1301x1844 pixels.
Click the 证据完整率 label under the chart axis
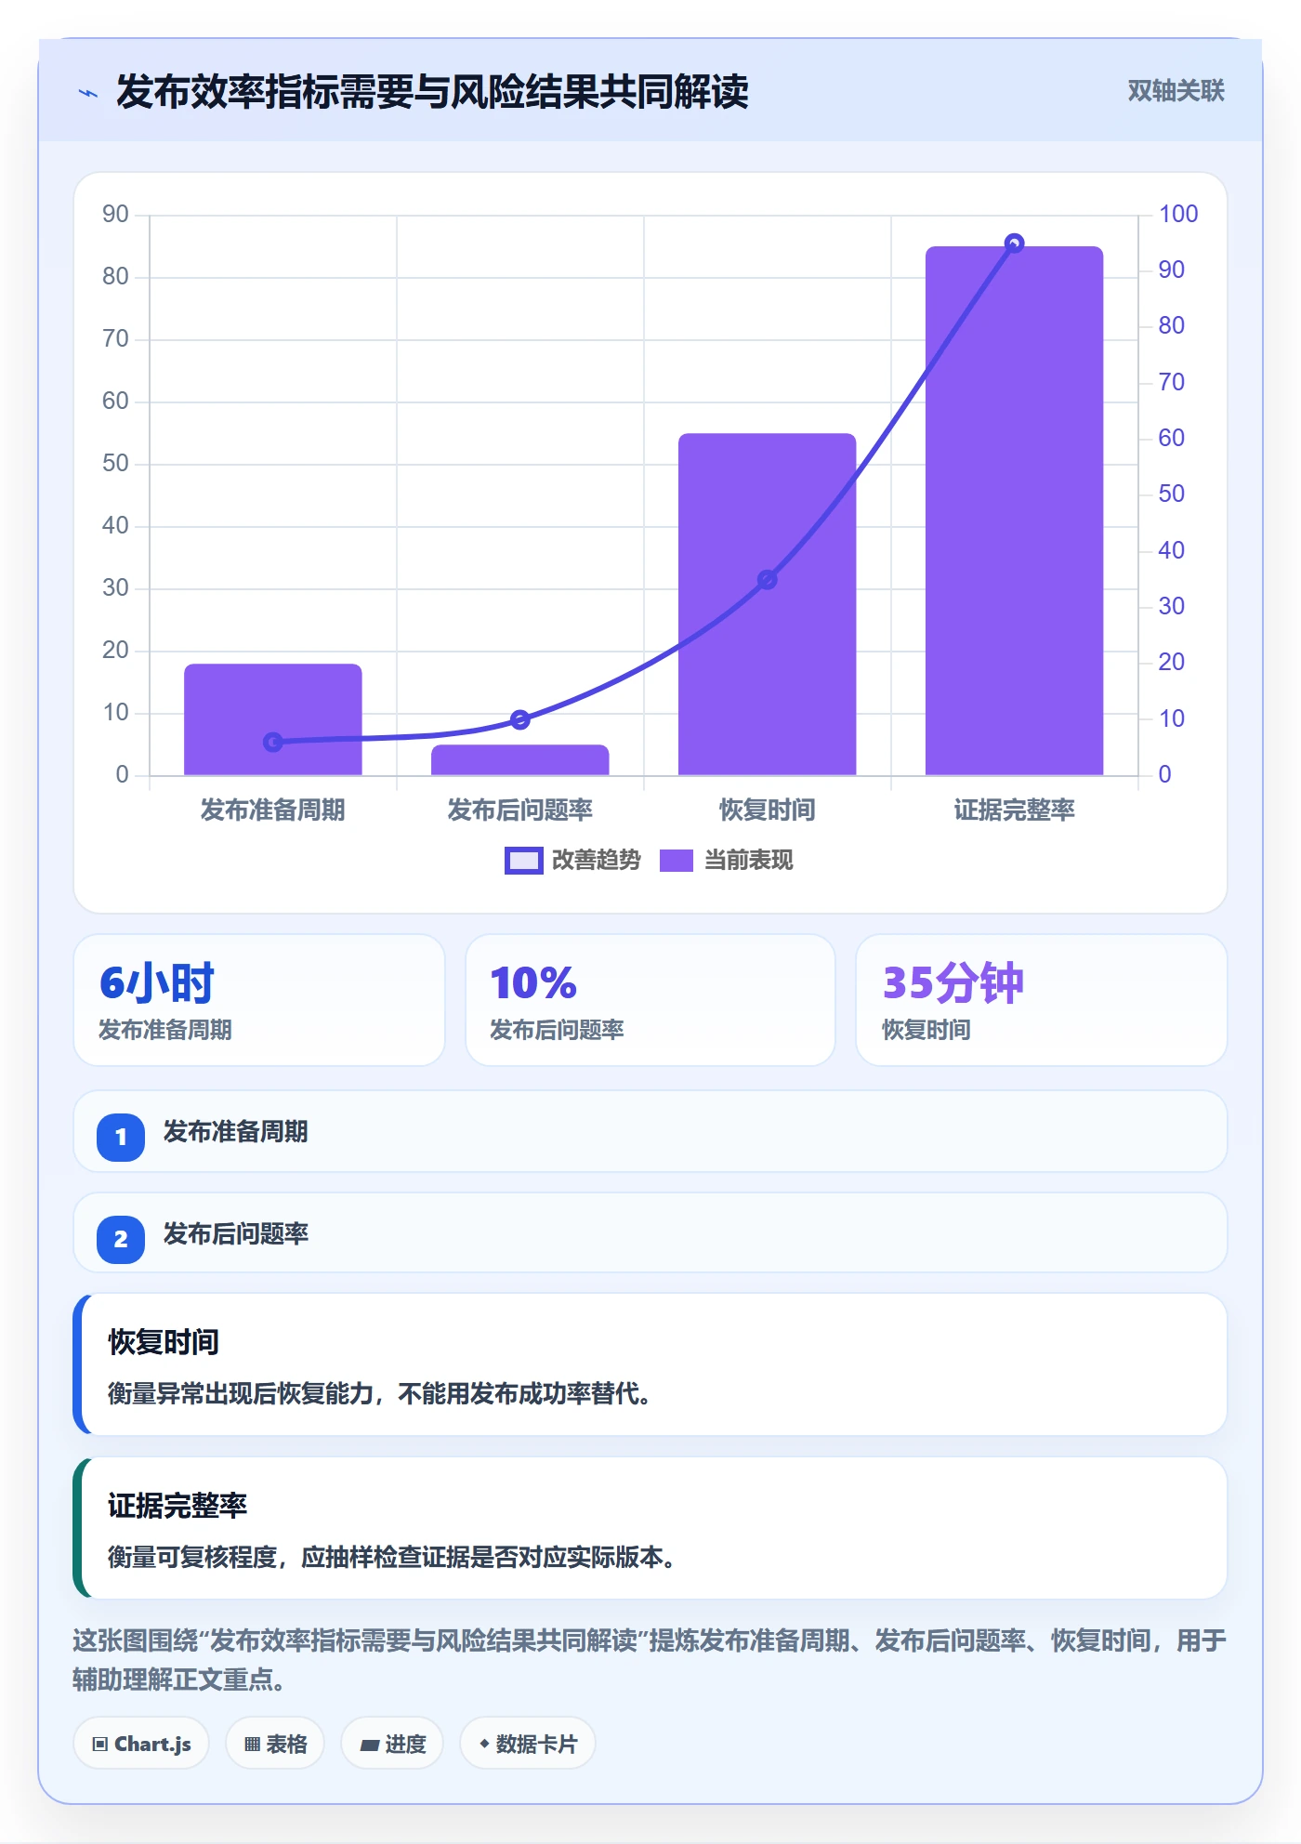pyautogui.click(x=1015, y=810)
